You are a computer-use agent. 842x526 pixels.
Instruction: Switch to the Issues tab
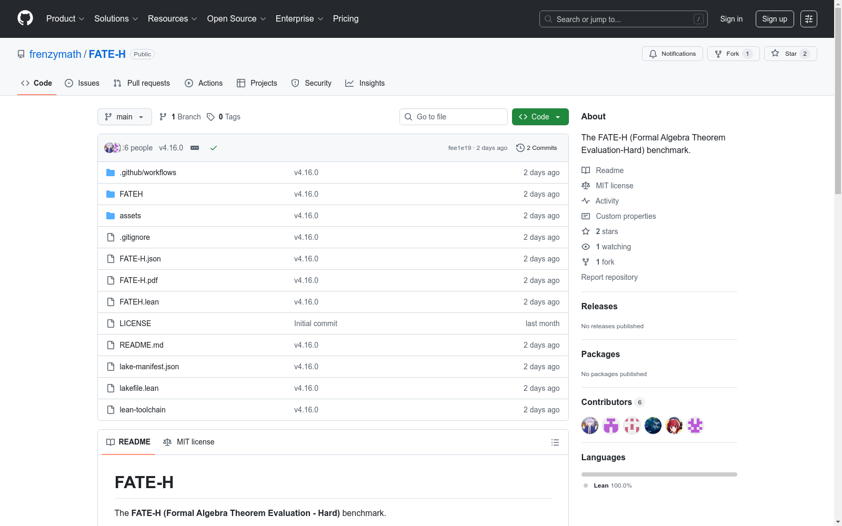coord(82,83)
